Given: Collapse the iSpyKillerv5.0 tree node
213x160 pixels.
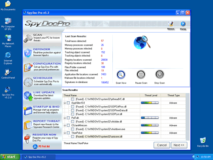Looking at the screenshot, I should point(65,103).
